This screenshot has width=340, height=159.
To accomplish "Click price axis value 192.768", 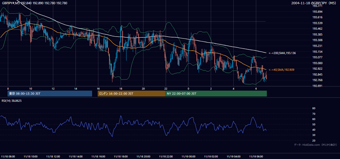I will coord(317,80).
